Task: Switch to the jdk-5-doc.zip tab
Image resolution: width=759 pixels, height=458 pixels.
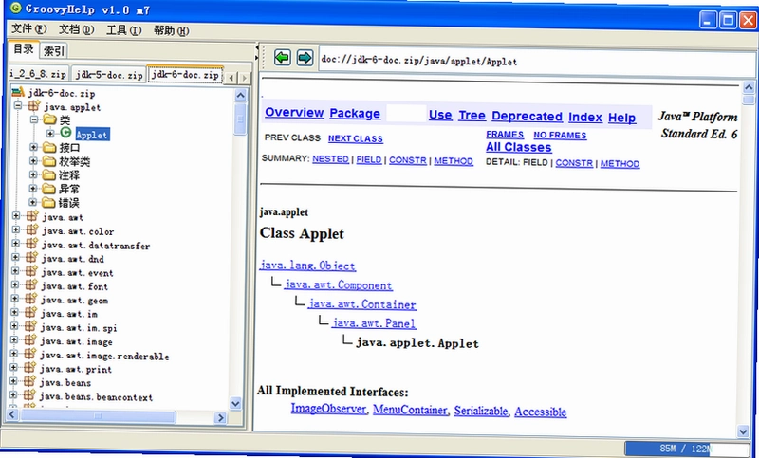Action: point(109,75)
